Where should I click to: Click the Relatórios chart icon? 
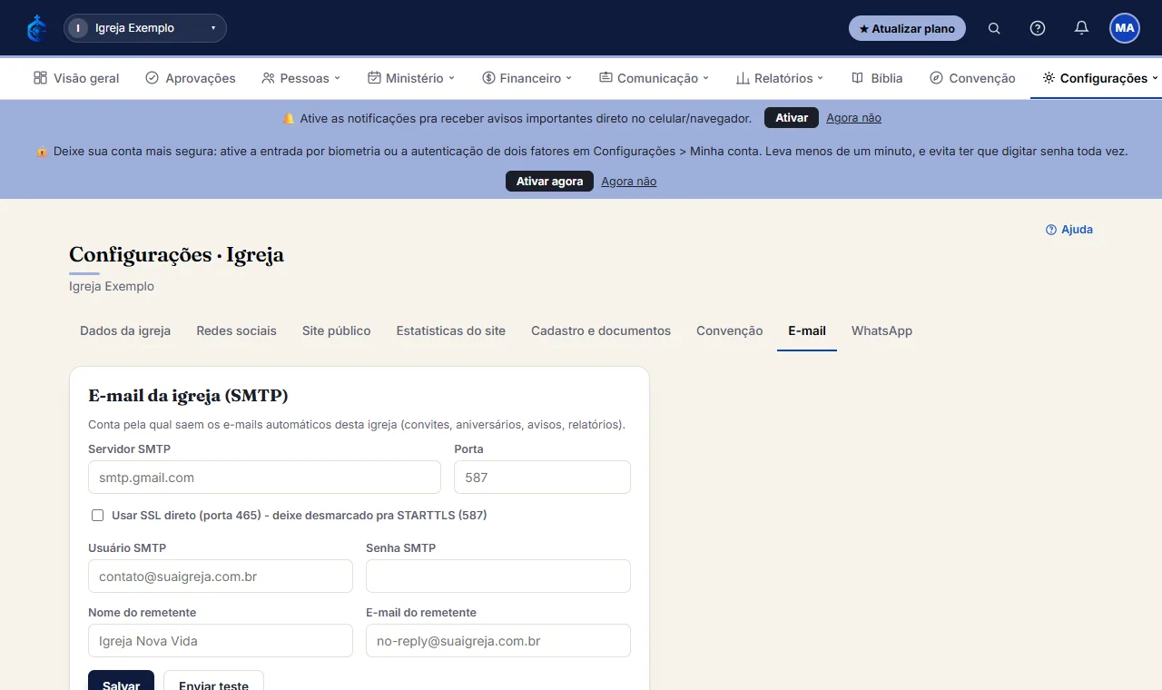tap(743, 78)
